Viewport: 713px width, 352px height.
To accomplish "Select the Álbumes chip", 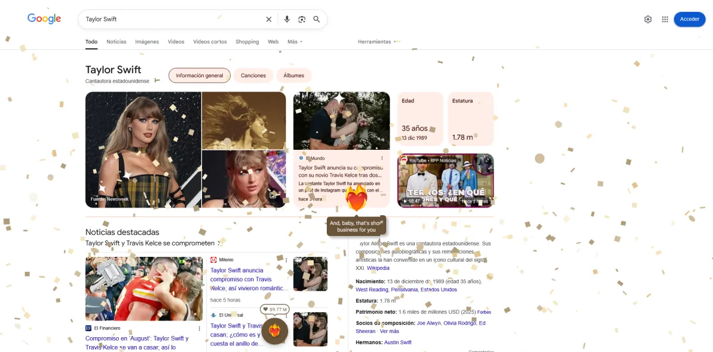I will 294,76.
